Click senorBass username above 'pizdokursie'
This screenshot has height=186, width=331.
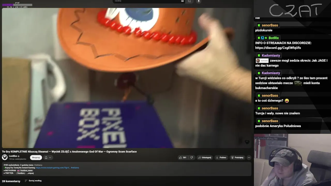click(270, 25)
